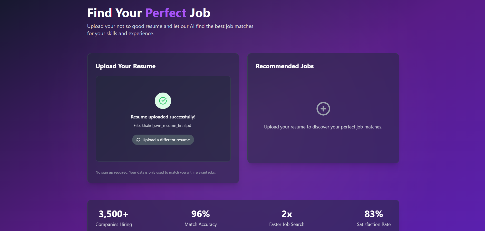Select the khalid_swe_resume_final.pdf file name text
The width and height of the screenshot is (485, 231).
click(x=167, y=125)
